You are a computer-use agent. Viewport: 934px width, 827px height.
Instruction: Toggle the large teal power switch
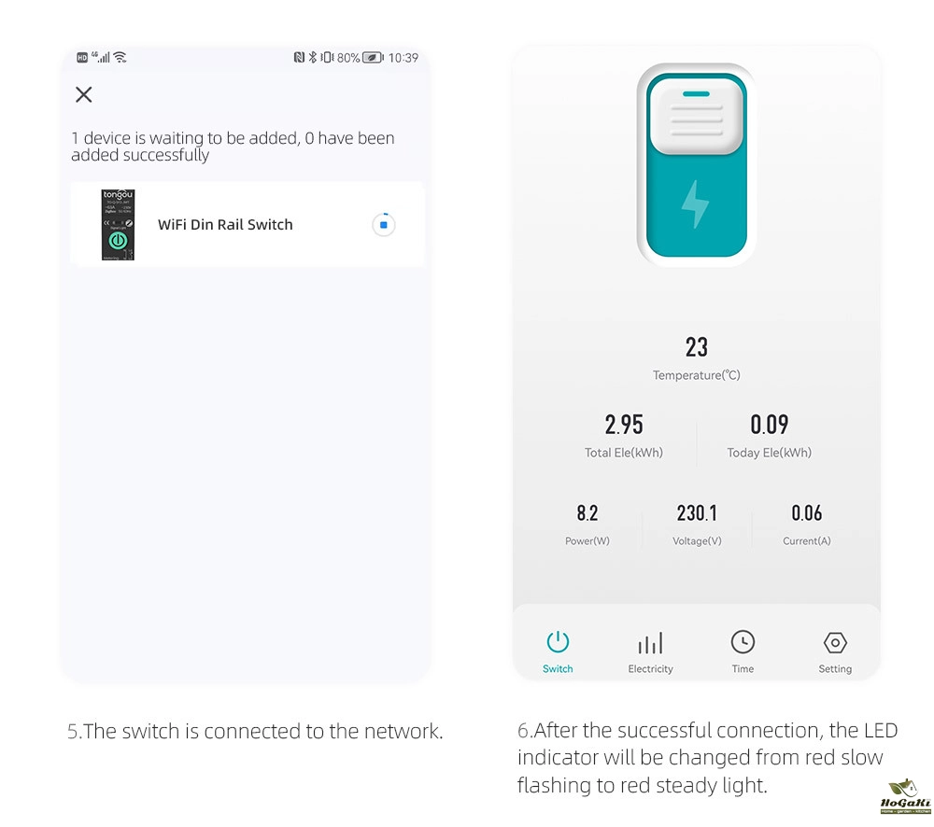point(696,165)
